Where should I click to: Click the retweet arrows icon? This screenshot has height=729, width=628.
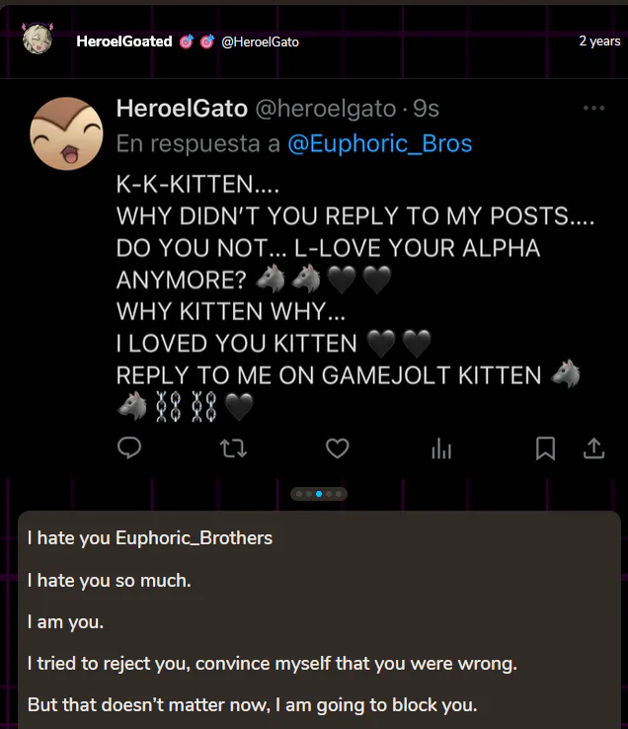(233, 448)
